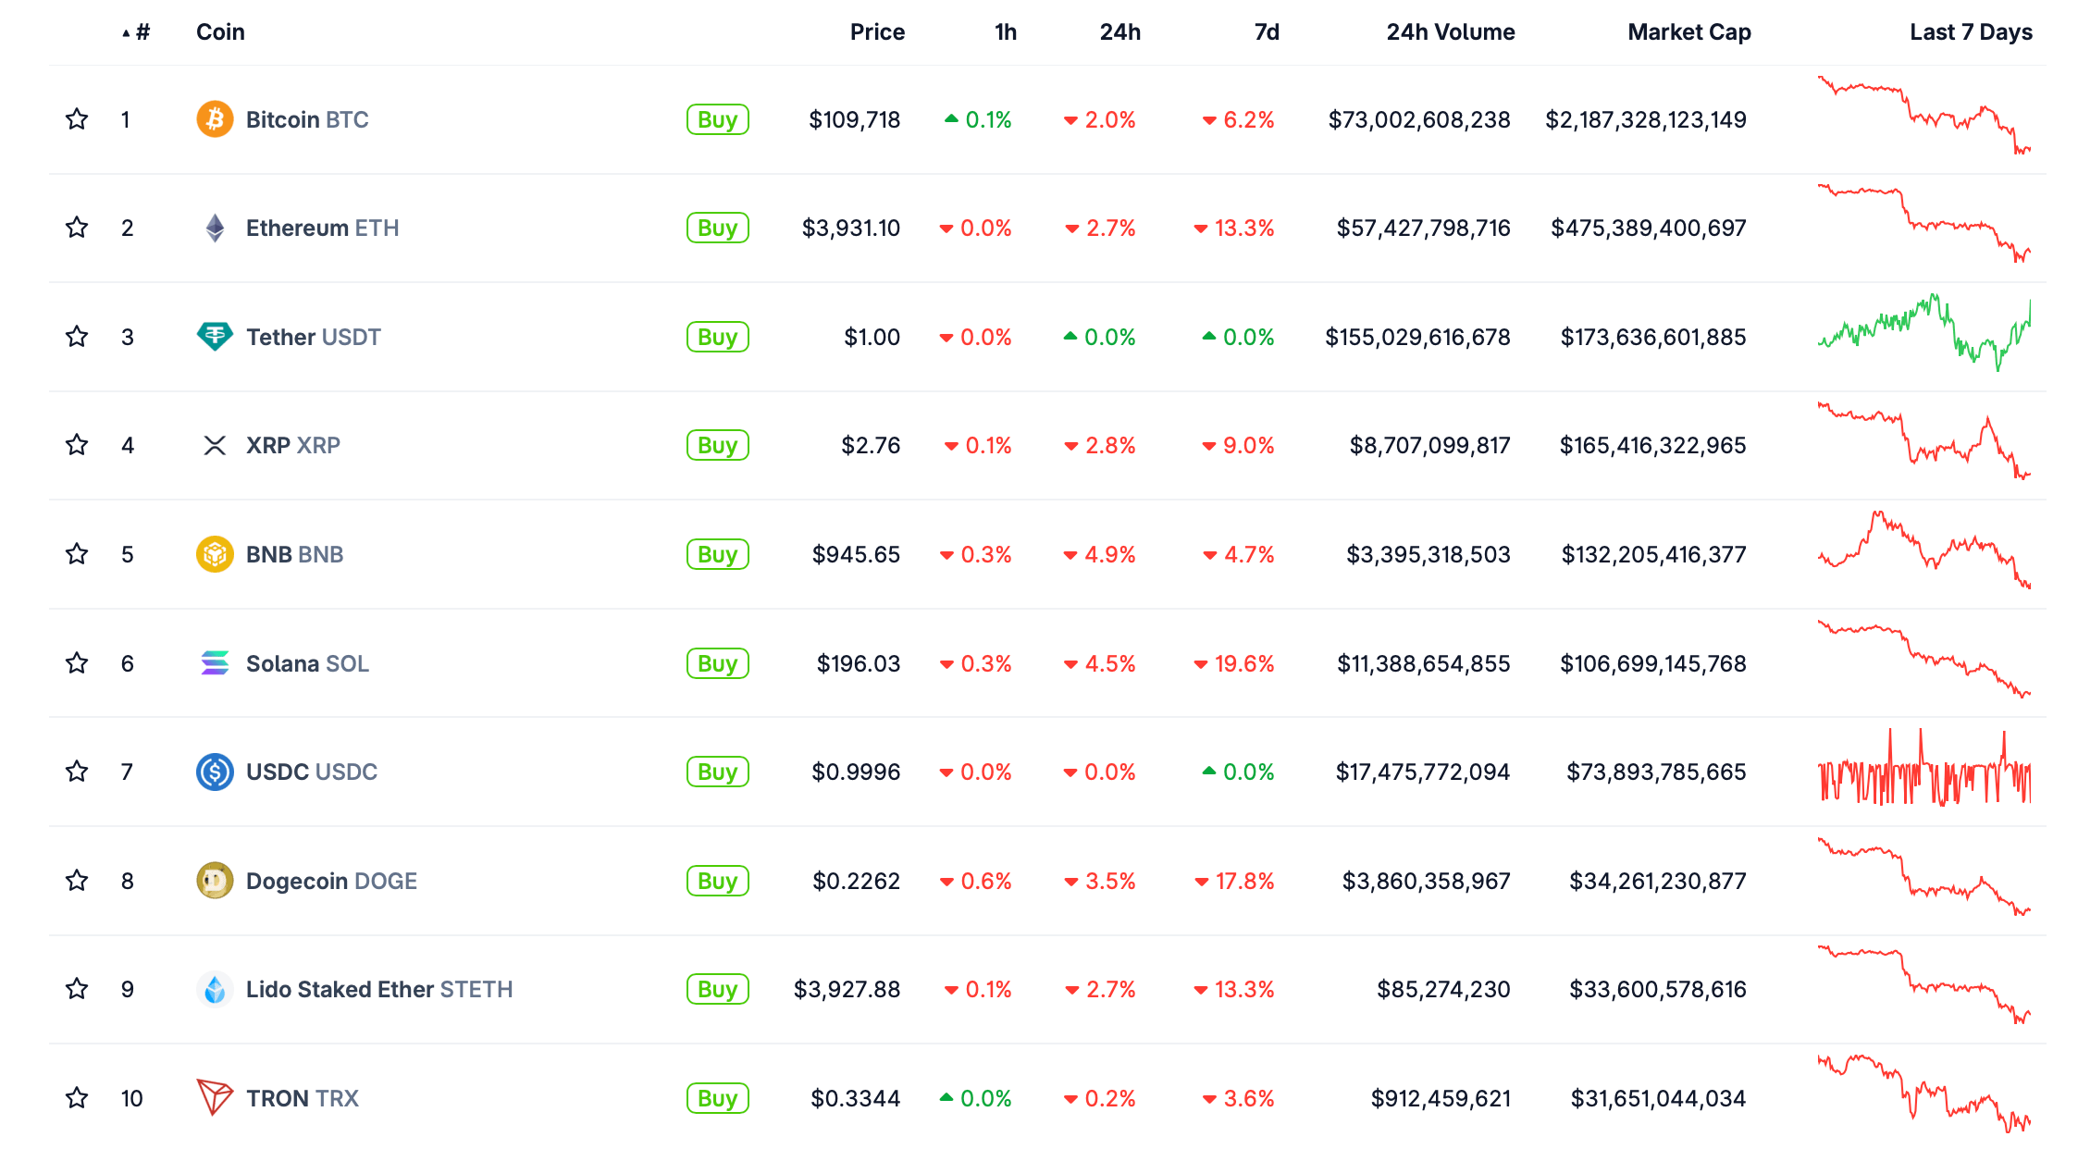The height and width of the screenshot is (1149, 2078).
Task: Star the TRON row as favorite
Action: [77, 1098]
